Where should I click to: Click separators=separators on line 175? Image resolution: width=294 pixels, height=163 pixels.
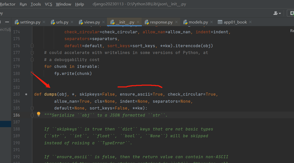[x=91, y=39]
